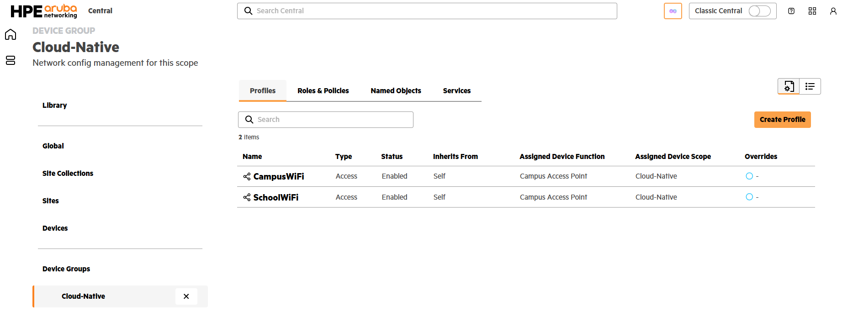
Task: Select the CampusWiFi overrides circle indicator
Action: click(749, 176)
